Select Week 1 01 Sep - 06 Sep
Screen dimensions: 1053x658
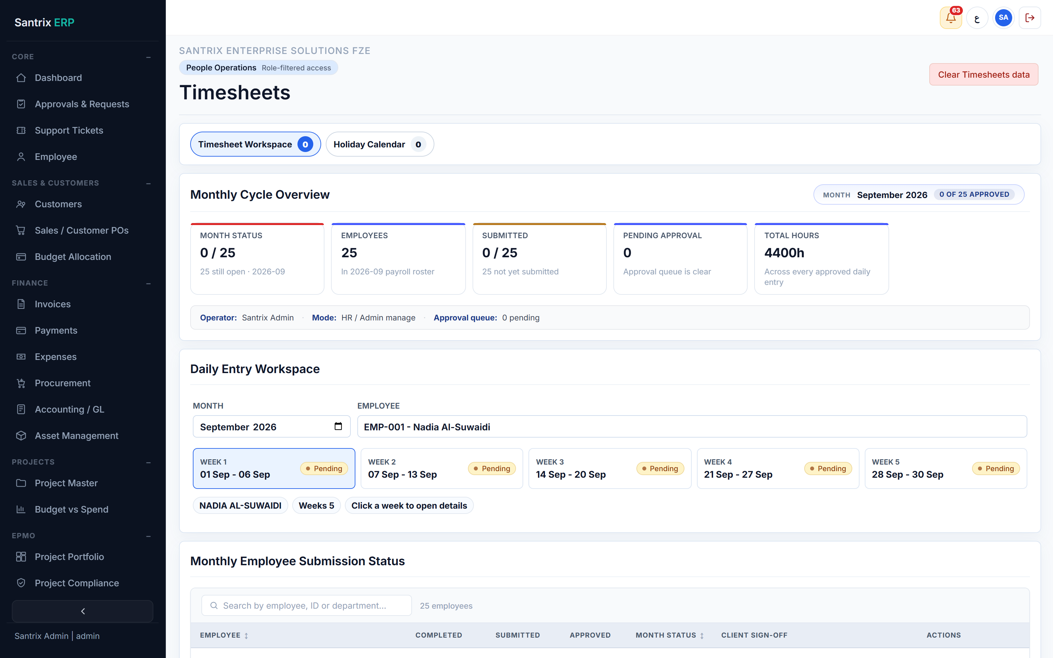[274, 469]
